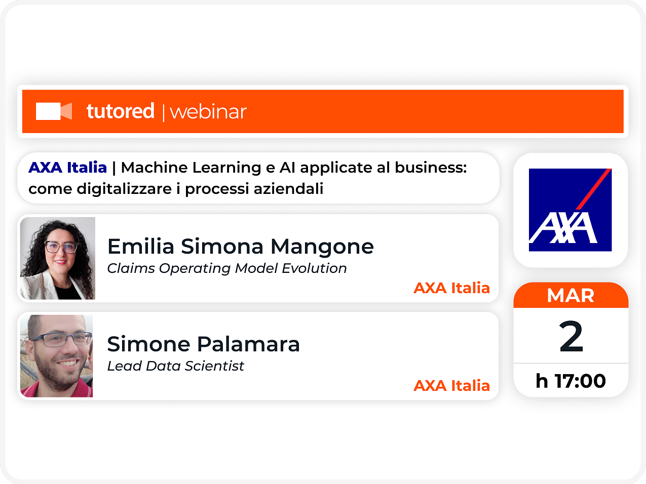Click the webinar title Machine Learning e AI
Viewport: 646px width, 484px height.
click(294, 167)
